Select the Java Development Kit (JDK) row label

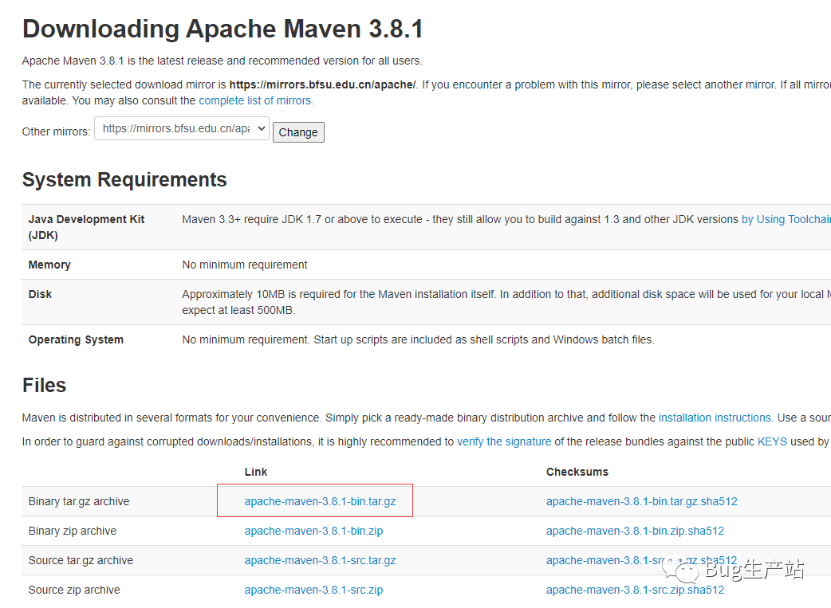tap(86, 227)
